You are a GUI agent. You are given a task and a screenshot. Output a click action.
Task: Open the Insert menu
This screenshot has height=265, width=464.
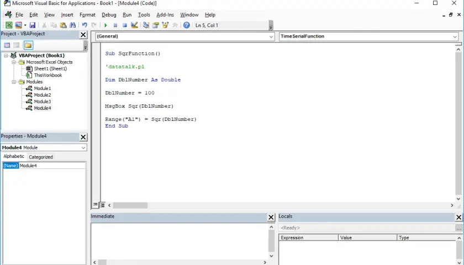tap(67, 15)
